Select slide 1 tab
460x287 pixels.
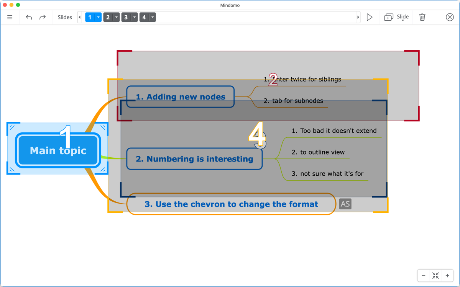point(90,17)
